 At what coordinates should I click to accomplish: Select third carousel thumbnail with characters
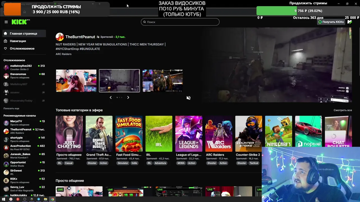(163, 81)
